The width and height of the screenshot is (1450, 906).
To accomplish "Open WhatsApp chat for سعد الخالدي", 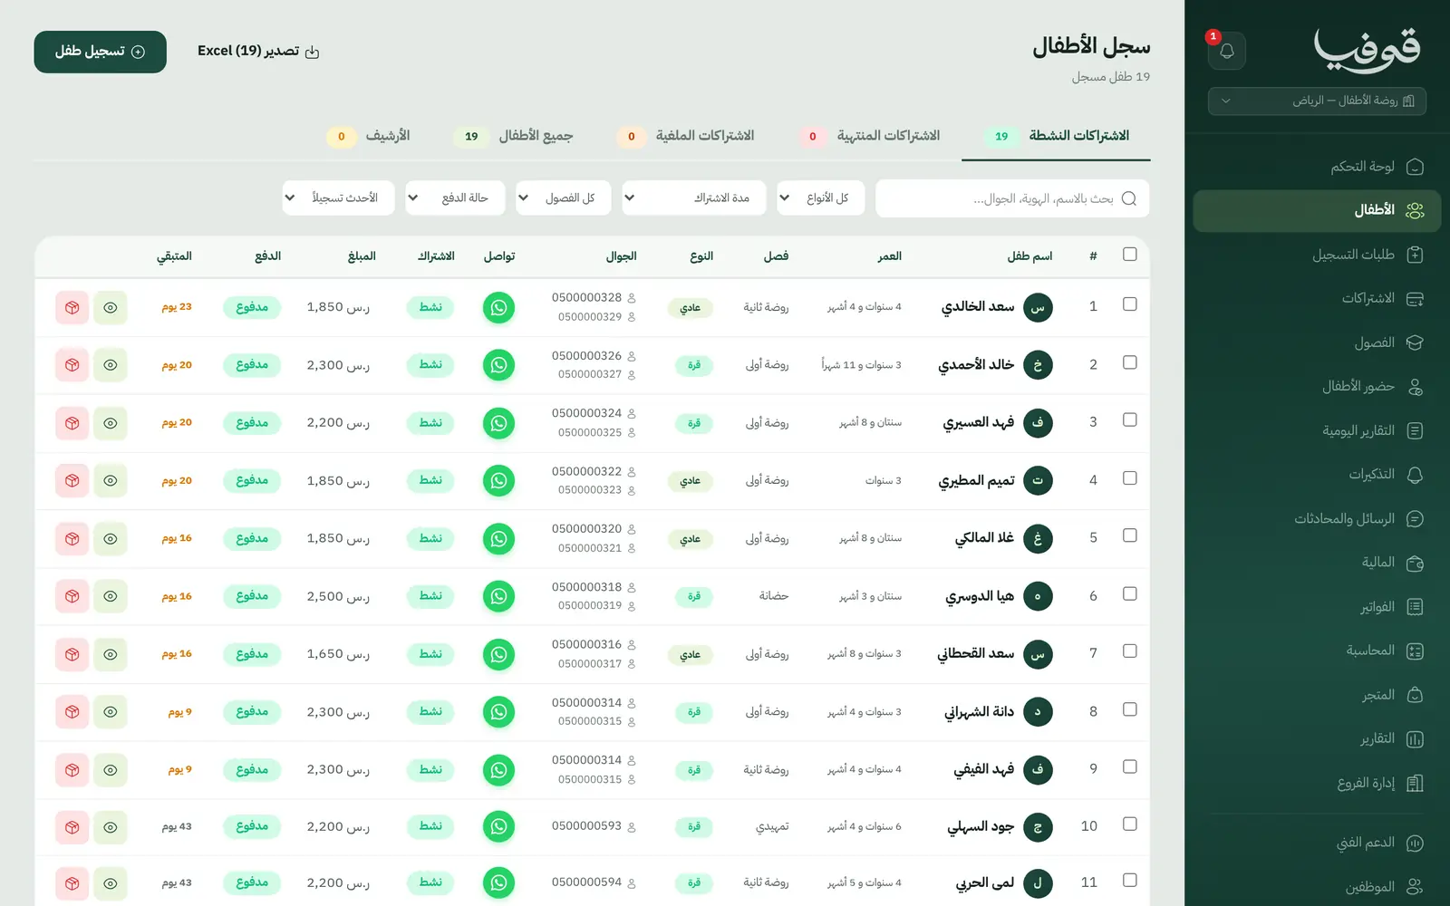I will (x=498, y=307).
